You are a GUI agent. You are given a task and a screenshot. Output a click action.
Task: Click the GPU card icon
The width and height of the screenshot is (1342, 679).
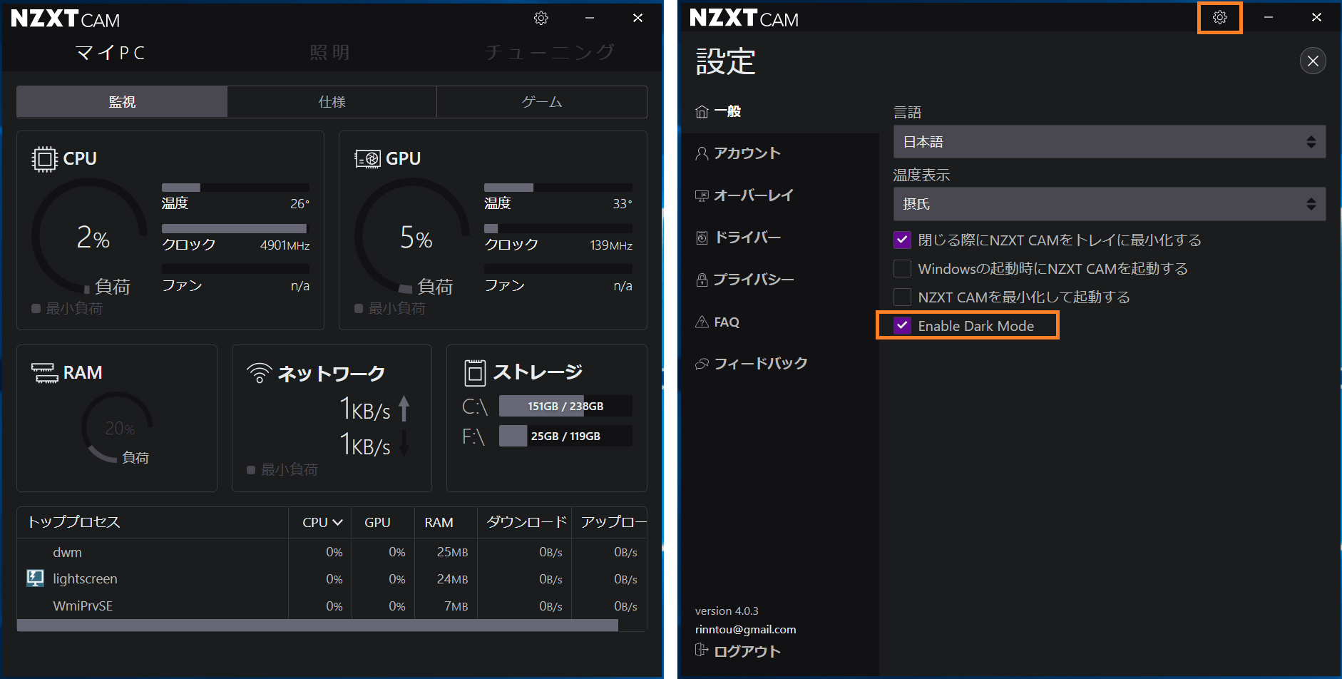coord(367,158)
